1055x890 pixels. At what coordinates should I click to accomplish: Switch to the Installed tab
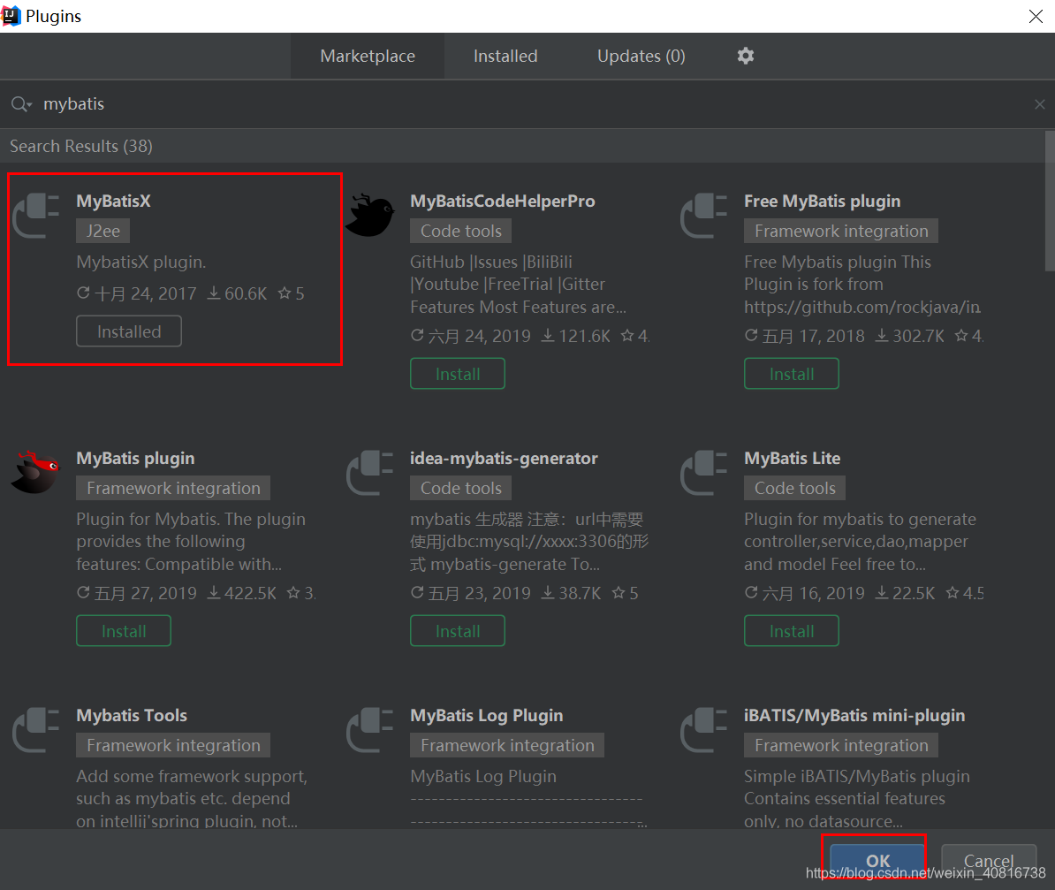(x=505, y=56)
